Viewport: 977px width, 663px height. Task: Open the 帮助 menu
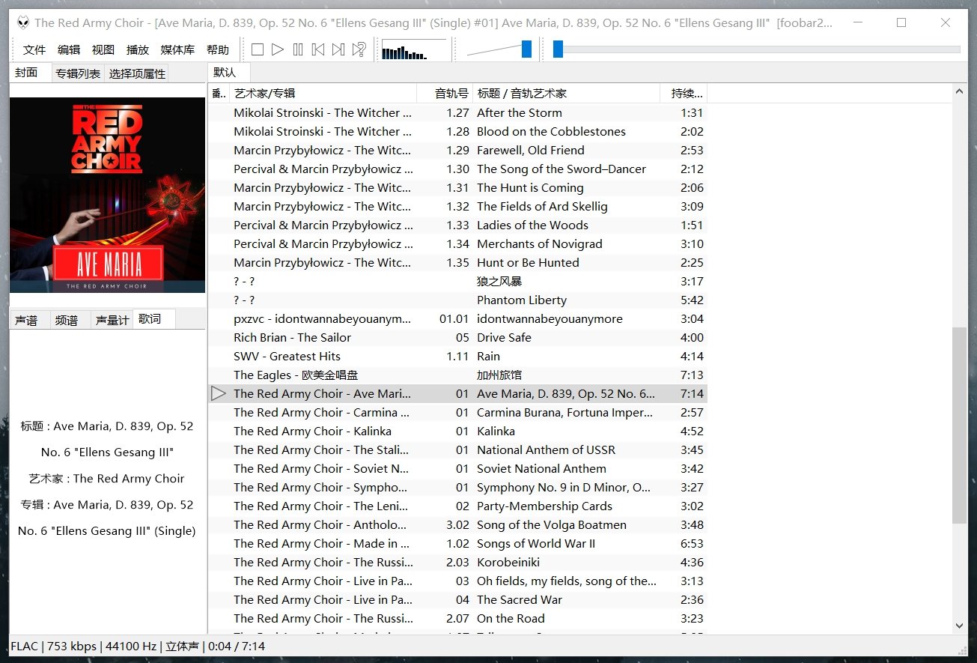click(218, 50)
